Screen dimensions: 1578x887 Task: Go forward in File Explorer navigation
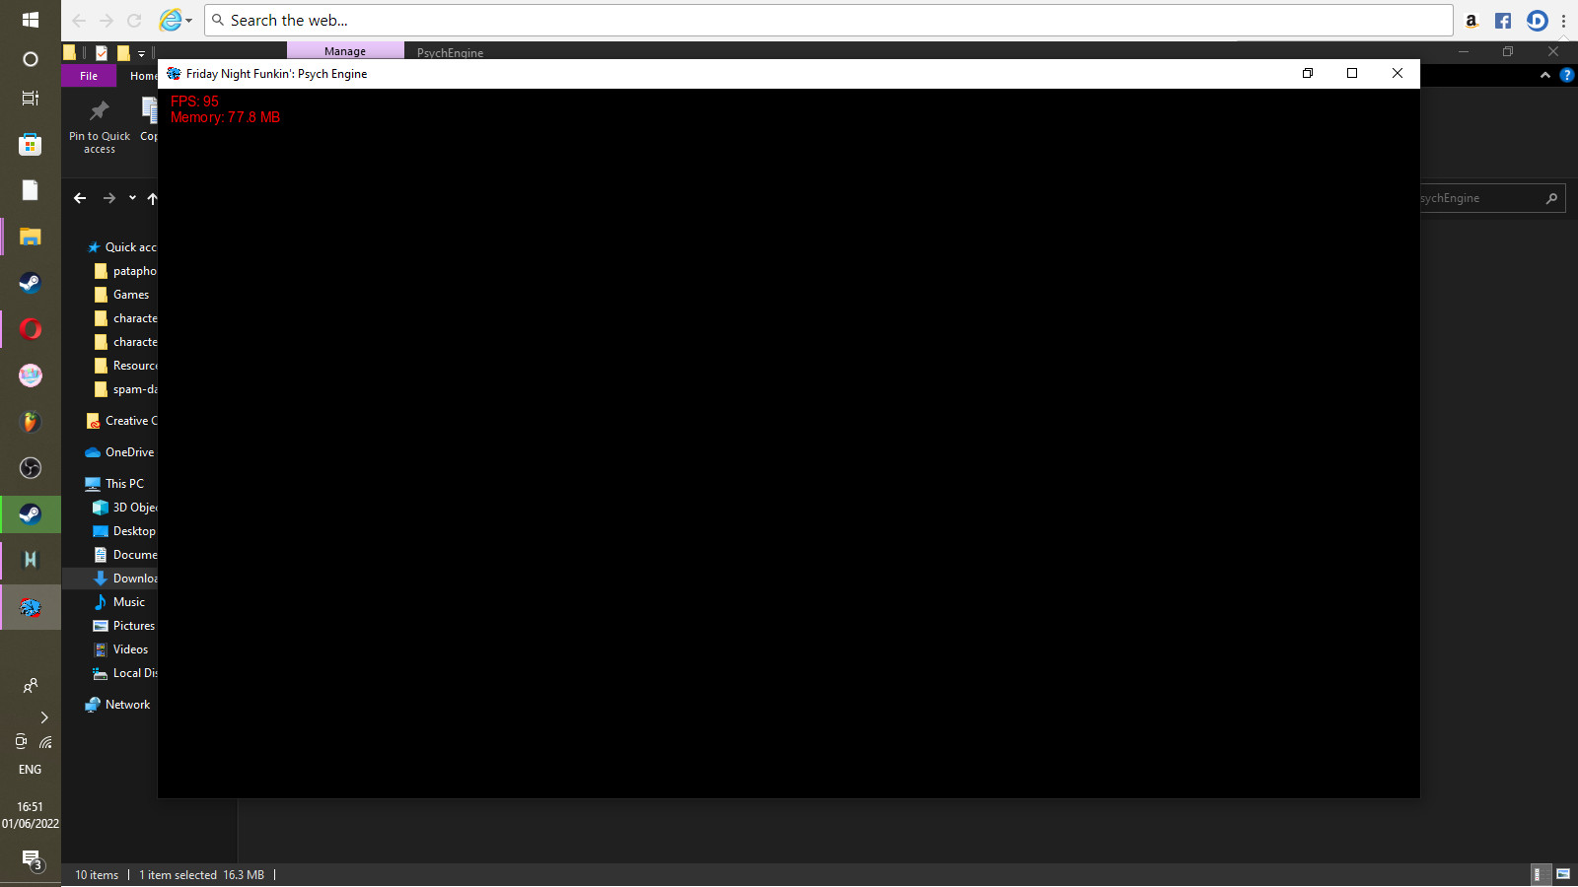(x=109, y=198)
